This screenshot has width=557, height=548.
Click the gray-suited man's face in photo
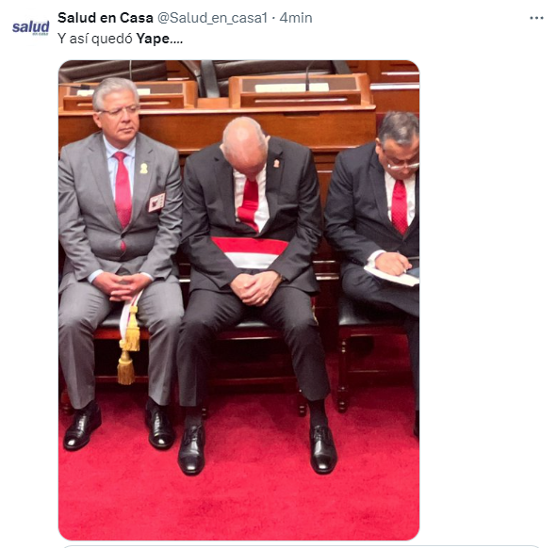(117, 117)
